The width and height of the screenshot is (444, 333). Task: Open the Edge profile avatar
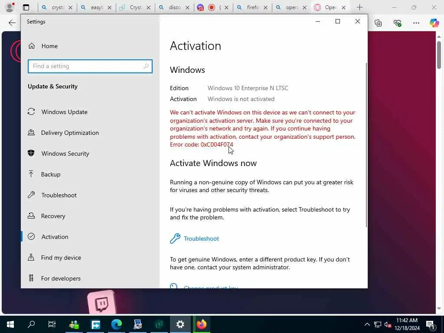[10, 7]
